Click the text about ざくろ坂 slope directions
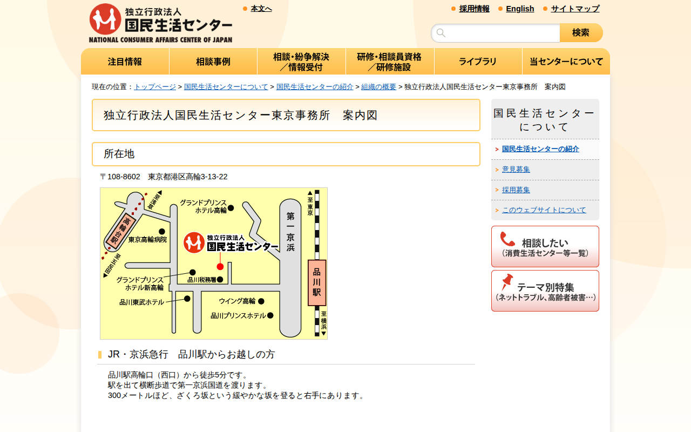This screenshot has width=691, height=432. point(238,395)
